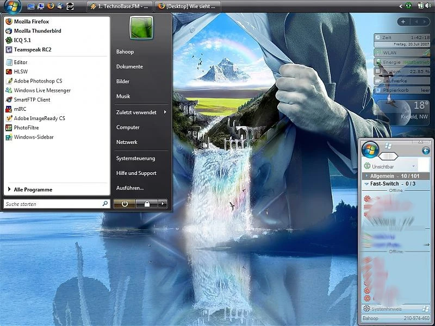Launch SmartFTP Client
435x326 pixels.
(32, 99)
